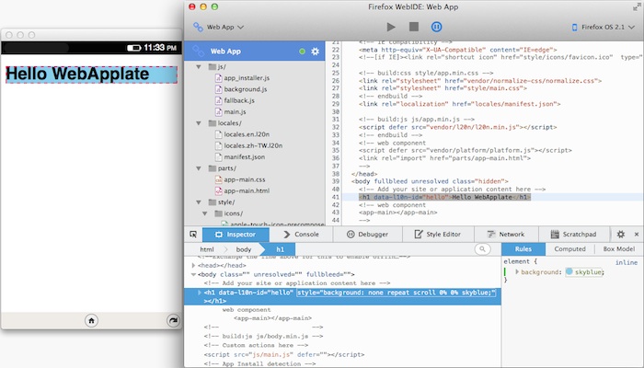Viewport: 644px width, 368px height.
Task: Switch to the Computed styles tab
Action: (570, 249)
